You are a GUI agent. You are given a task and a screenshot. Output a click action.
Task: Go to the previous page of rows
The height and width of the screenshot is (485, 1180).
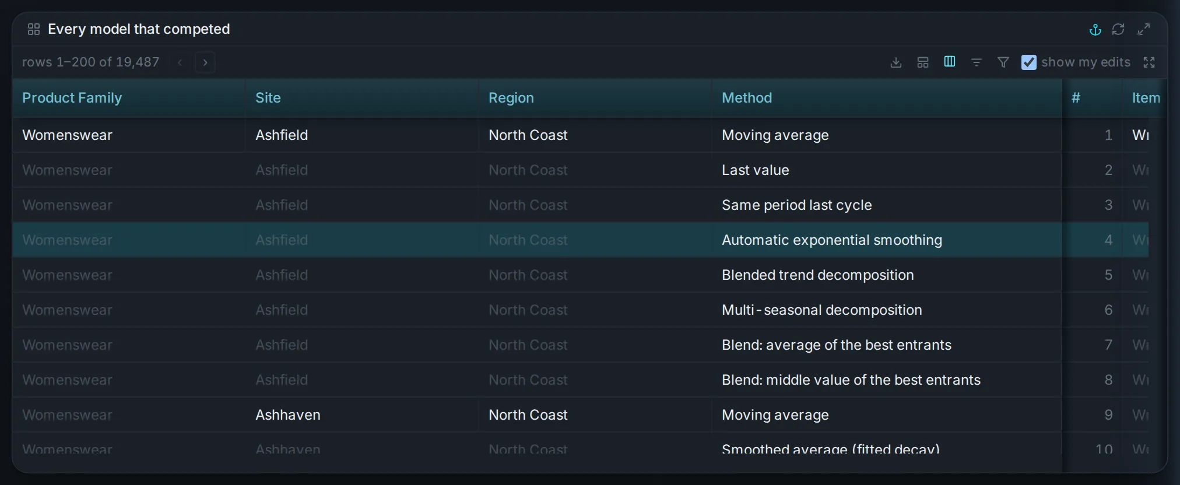pos(180,62)
